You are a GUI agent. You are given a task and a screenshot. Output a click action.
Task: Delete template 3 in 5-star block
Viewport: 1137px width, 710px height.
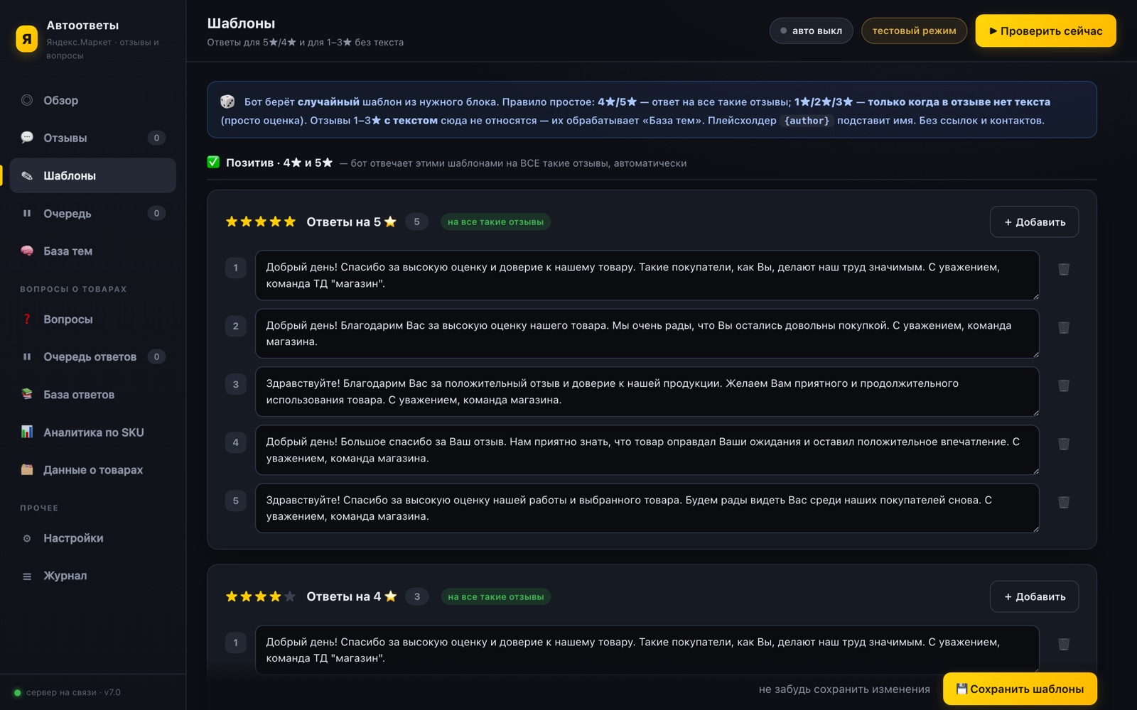[x=1063, y=386]
